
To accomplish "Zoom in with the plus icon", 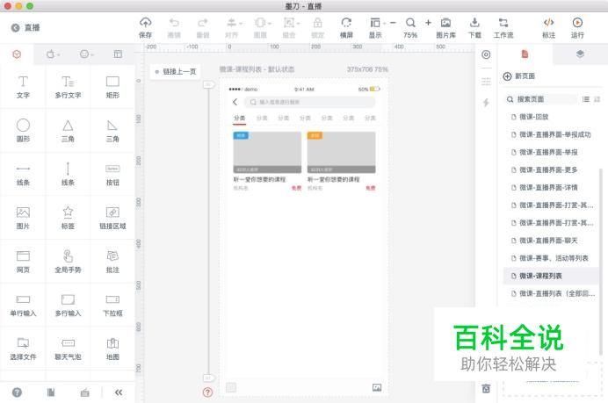I will tap(428, 23).
